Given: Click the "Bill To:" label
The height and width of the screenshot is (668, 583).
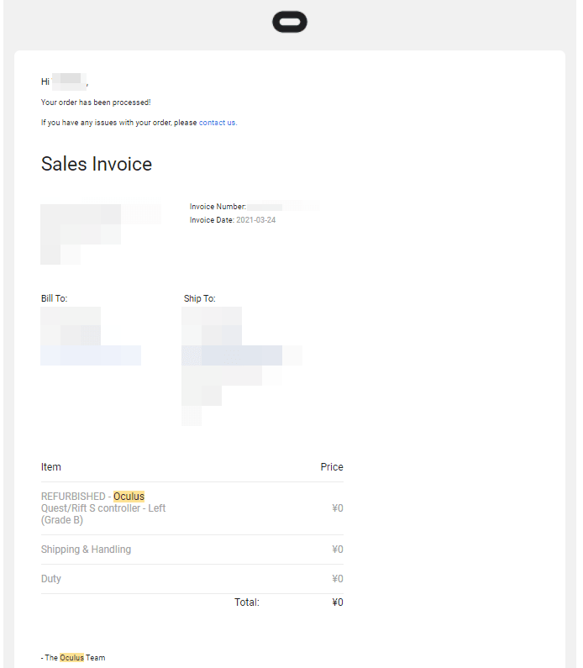Looking at the screenshot, I should (x=54, y=298).
